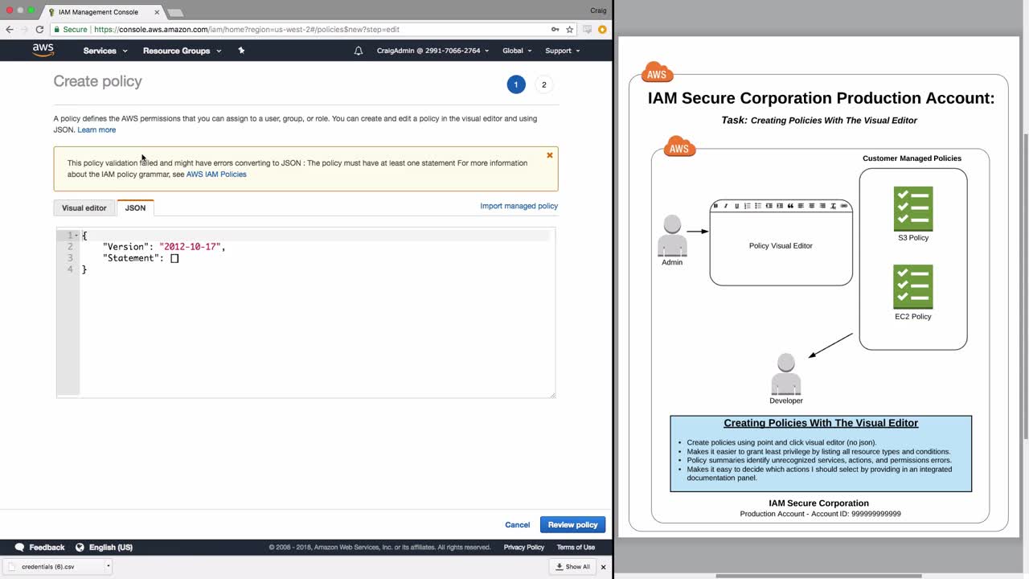Click step 2 indicator of Create policy
1029x579 pixels.
pos(544,84)
